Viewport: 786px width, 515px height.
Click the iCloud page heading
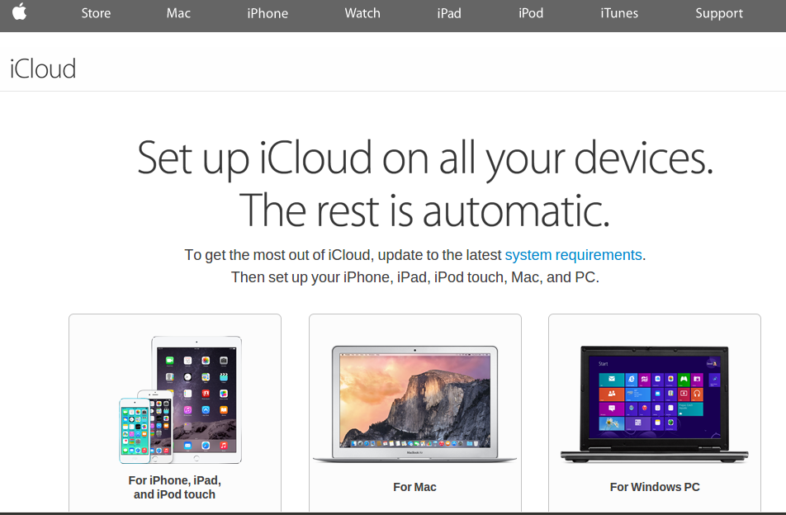pos(43,69)
